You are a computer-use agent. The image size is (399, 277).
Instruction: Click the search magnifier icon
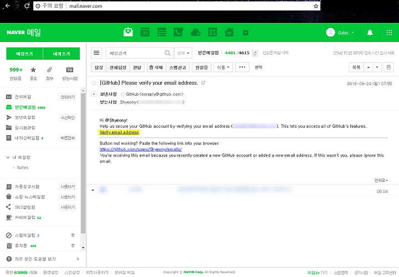pos(167,53)
